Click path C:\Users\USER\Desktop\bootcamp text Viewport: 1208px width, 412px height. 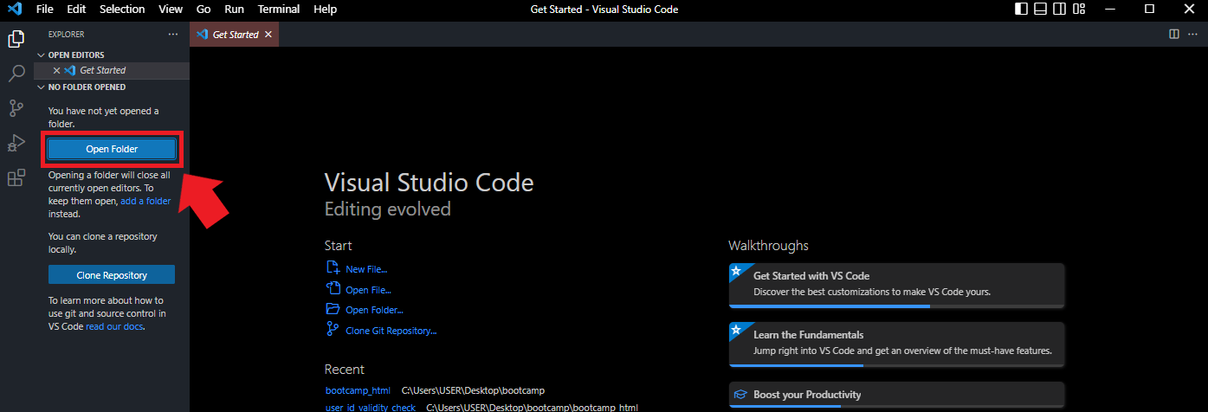(x=473, y=390)
